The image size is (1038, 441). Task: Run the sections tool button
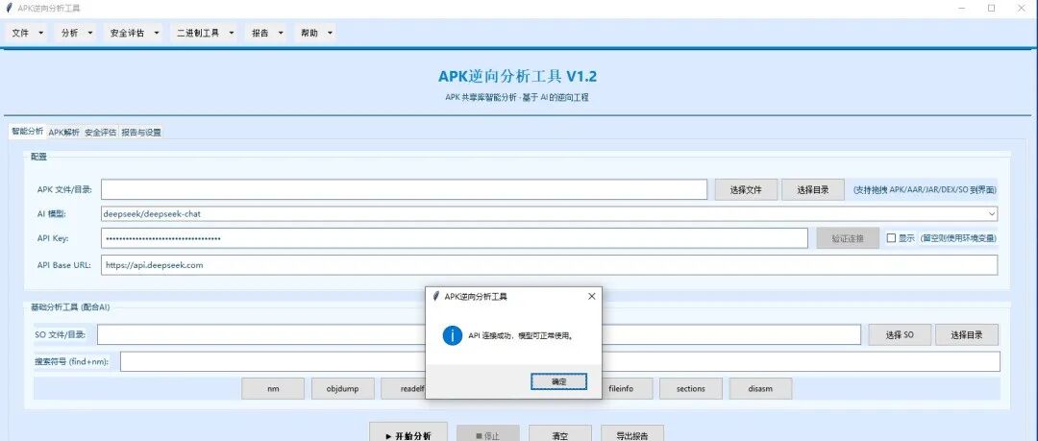point(690,389)
